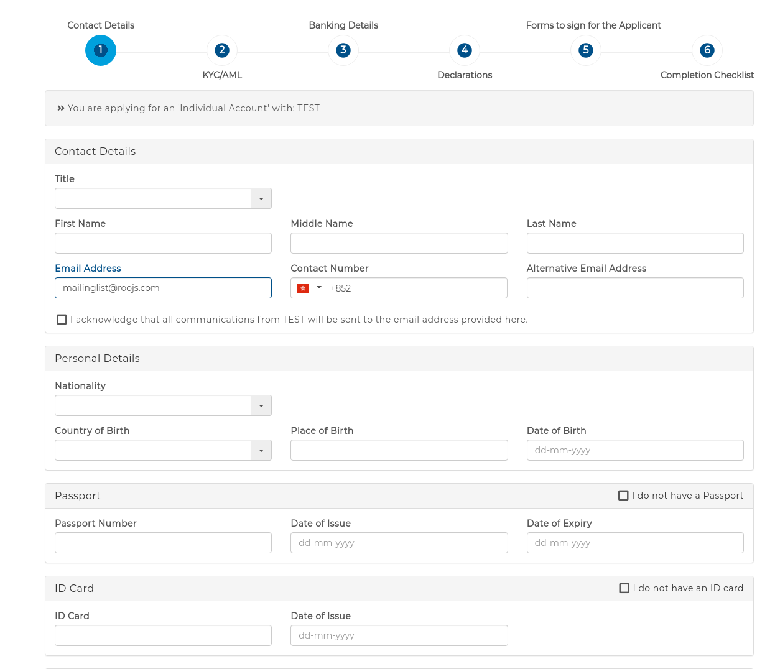The height and width of the screenshot is (669, 775).
Task: Open step 5 Forms to sign circle
Action: (586, 50)
